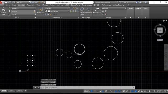Viewport: 168px width, 94px height.
Task: Toggle MODEL space button in status bar
Action: [87, 91]
